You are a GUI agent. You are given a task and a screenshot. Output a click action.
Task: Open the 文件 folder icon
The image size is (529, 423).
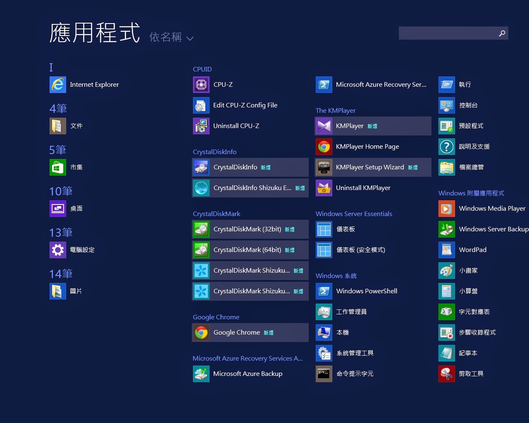[58, 126]
